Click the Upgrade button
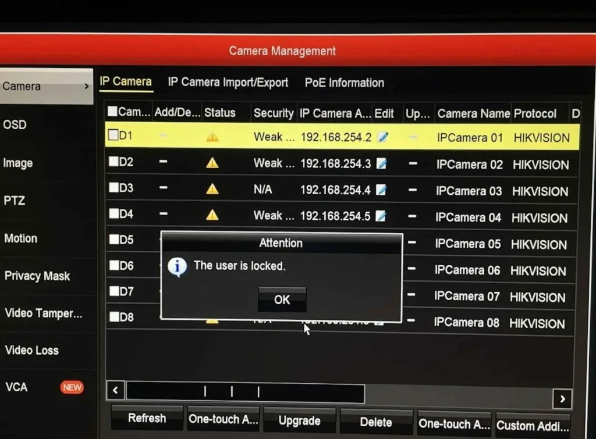Image resolution: width=596 pixels, height=439 pixels. 300,421
